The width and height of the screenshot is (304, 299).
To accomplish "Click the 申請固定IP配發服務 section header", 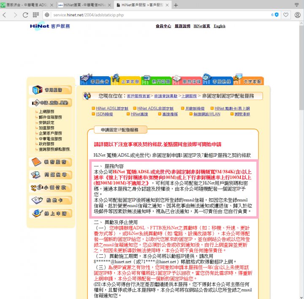I will coord(120,130).
